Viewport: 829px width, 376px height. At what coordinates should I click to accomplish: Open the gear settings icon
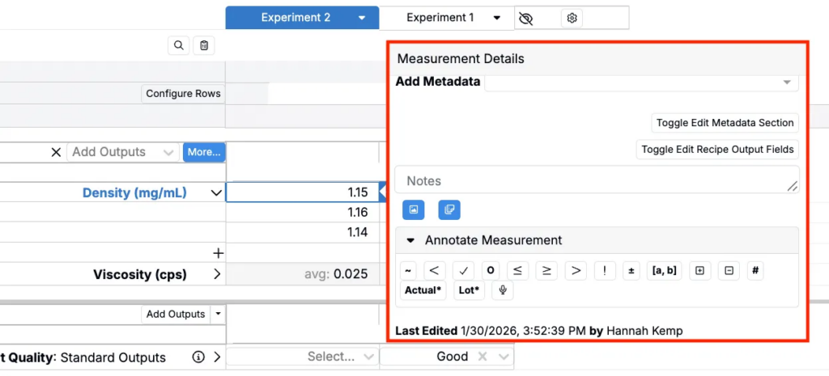pos(572,18)
